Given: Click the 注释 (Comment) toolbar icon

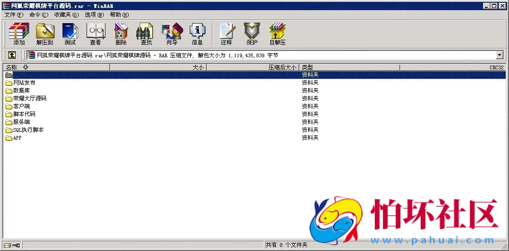Looking at the screenshot, I should 226,33.
